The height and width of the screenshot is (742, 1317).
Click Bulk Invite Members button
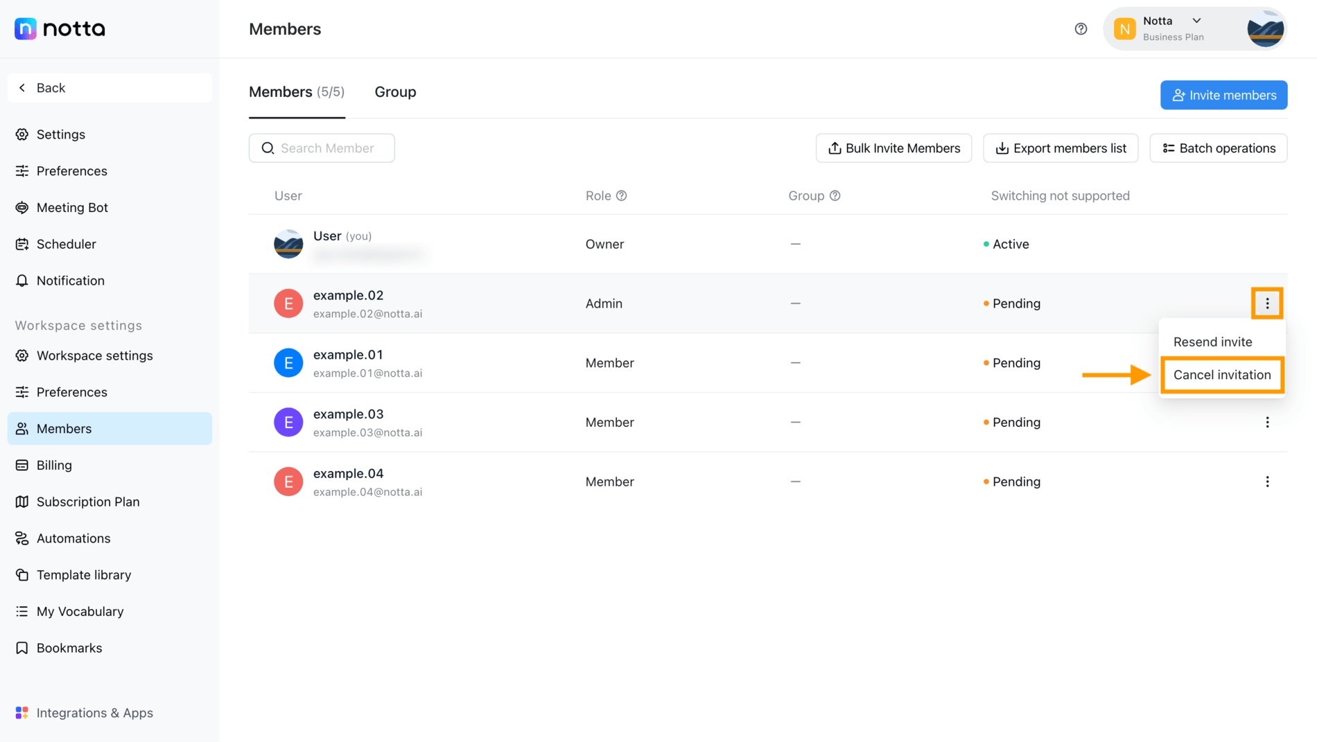[x=893, y=148]
